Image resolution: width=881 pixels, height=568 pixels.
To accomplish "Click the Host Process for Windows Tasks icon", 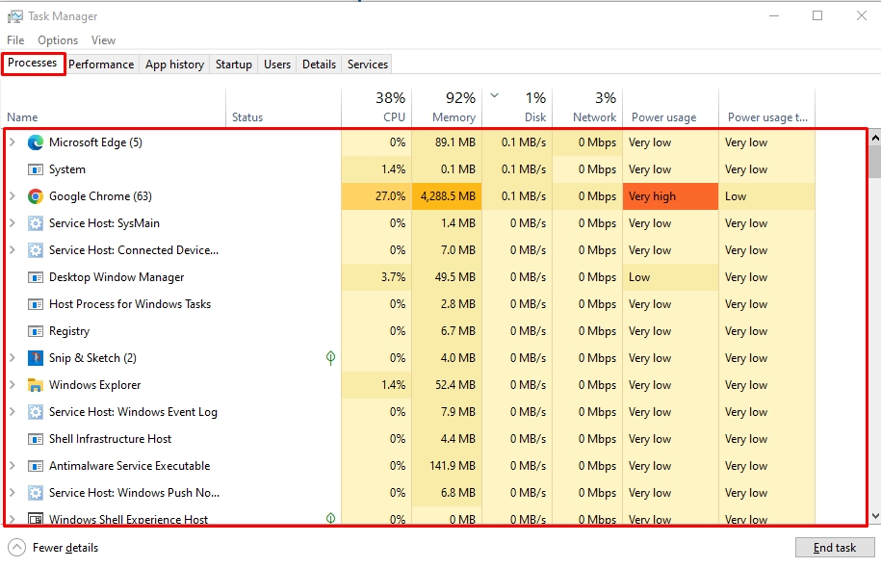I will [36, 304].
